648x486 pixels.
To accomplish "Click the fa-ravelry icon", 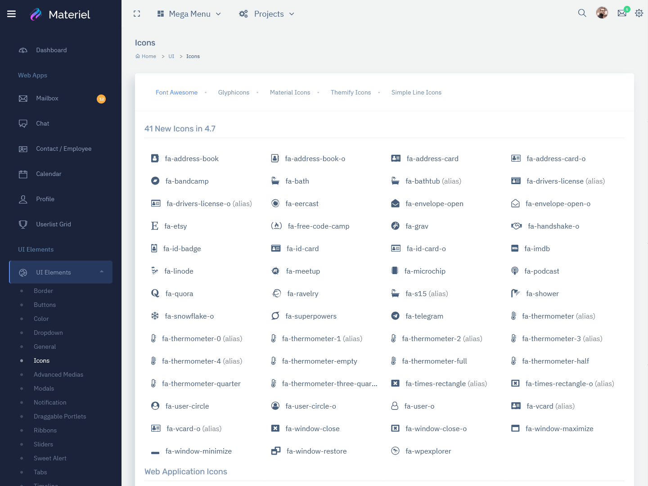I will (x=276, y=293).
